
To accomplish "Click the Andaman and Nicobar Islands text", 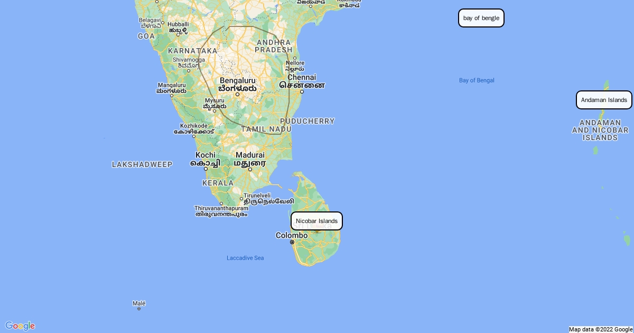I will (600, 130).
